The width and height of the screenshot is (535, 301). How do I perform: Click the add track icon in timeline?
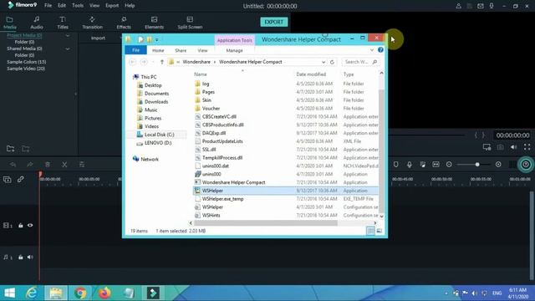pyautogui.click(x=8, y=179)
